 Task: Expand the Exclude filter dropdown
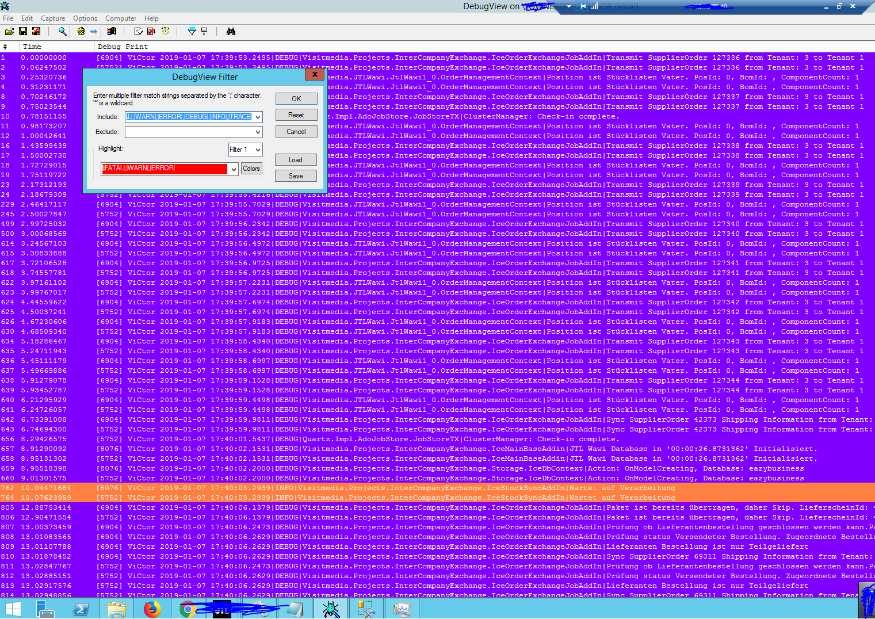[258, 132]
